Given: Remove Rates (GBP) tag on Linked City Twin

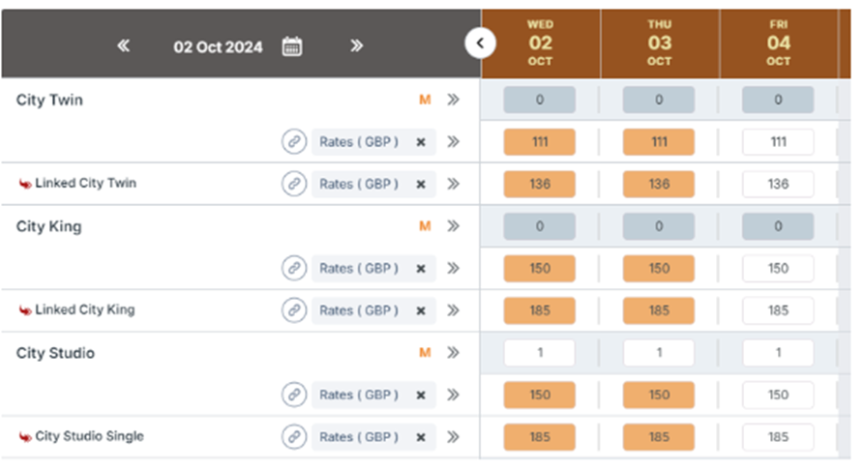Looking at the screenshot, I should (x=421, y=184).
